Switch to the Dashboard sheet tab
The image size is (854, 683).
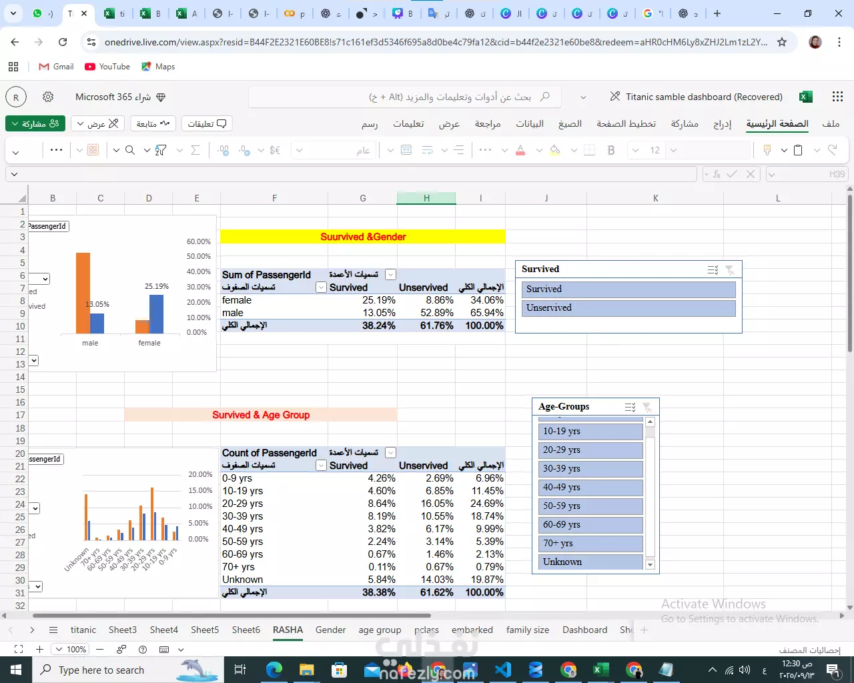click(584, 630)
